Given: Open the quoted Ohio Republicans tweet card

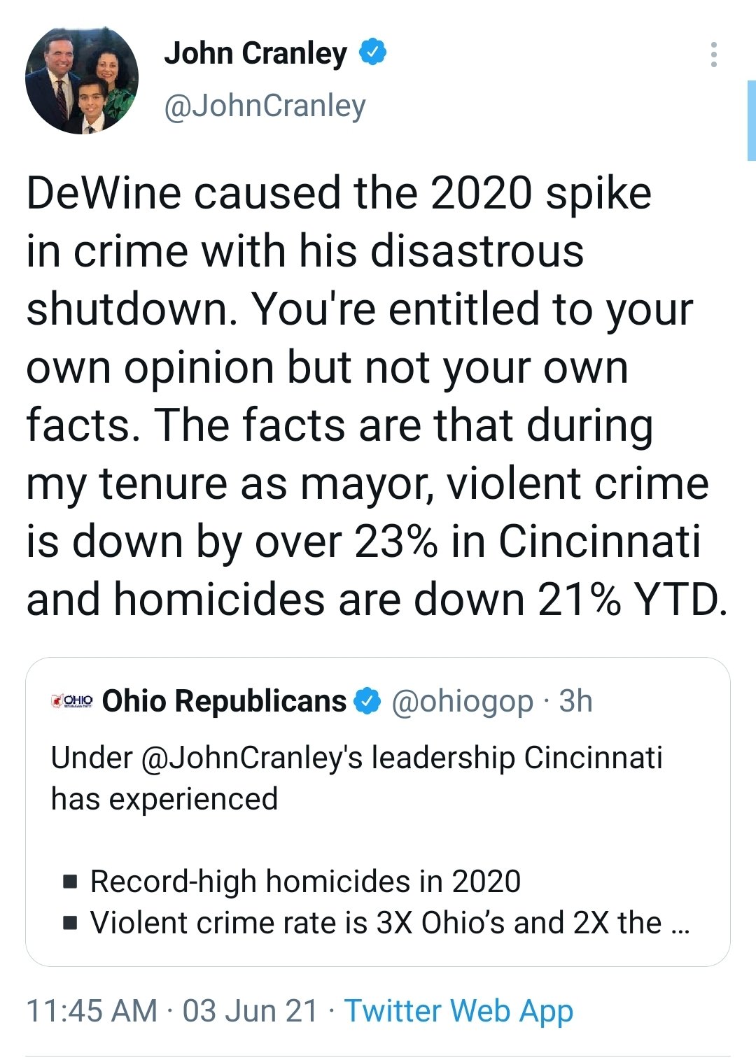Looking at the screenshot, I should [x=378, y=812].
